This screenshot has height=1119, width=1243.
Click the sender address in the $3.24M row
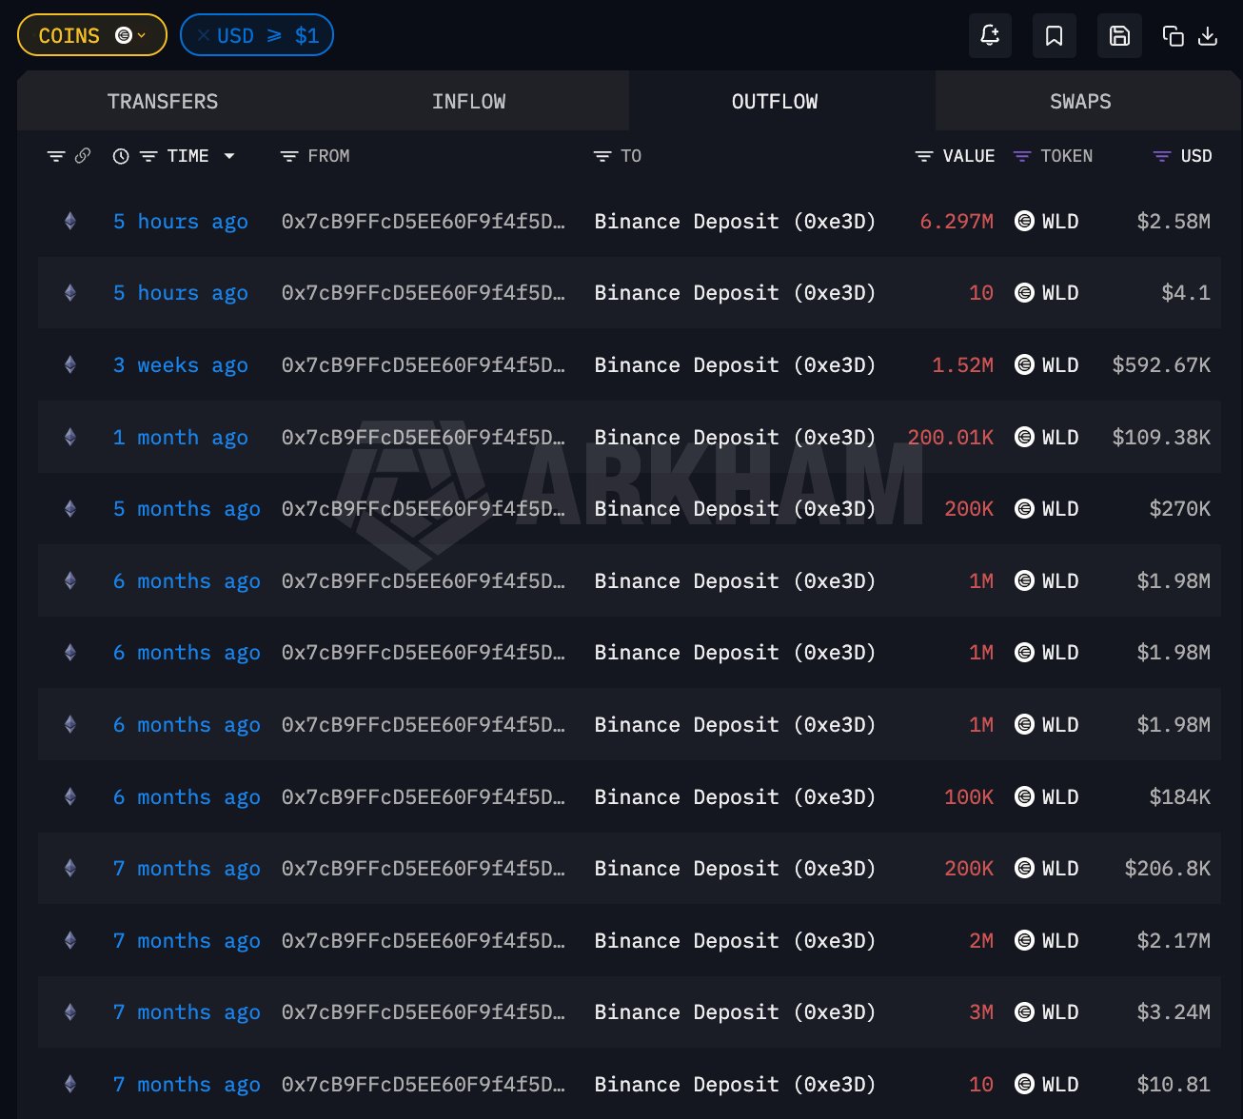(x=423, y=1012)
